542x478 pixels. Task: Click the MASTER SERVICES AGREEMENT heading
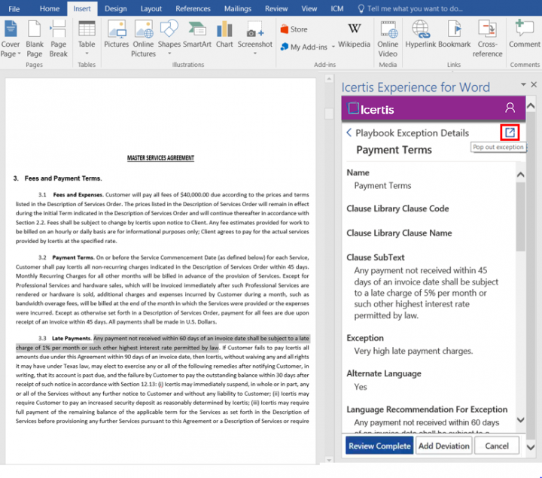(160, 158)
